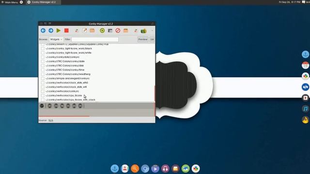310x174 pixels.
Task: Switch to List view mode
Action: pyautogui.click(x=152, y=40)
